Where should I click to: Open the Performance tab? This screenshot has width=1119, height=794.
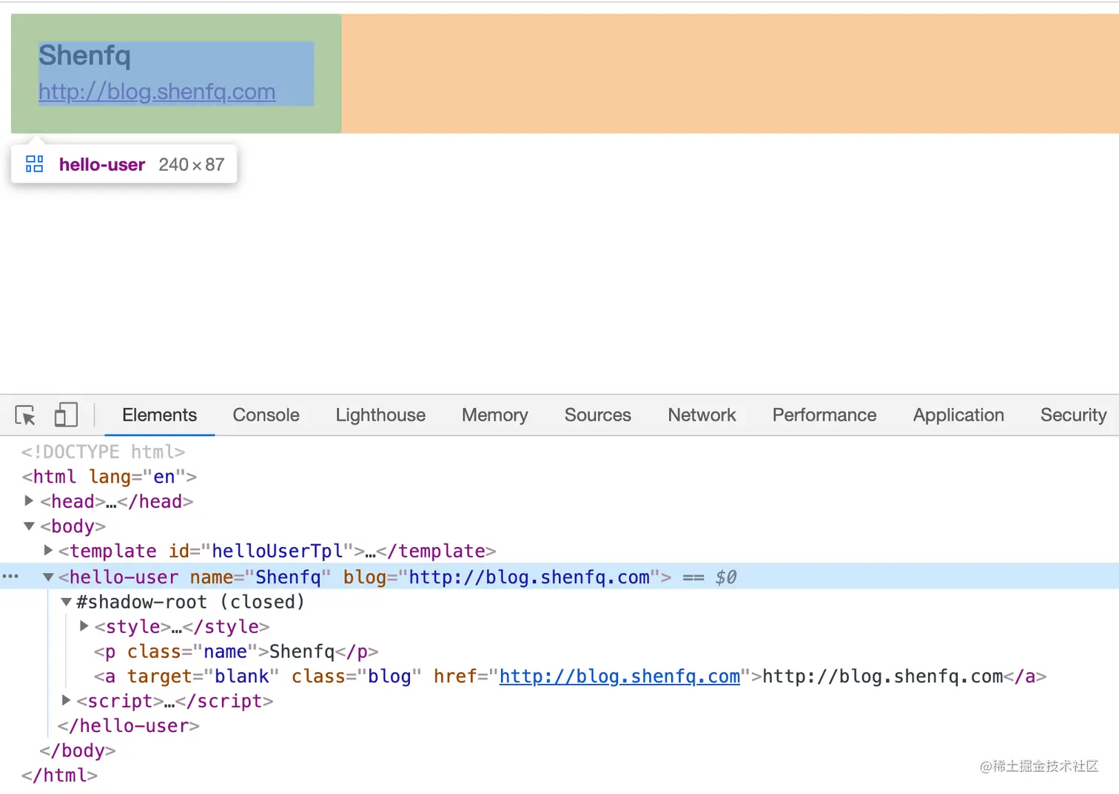pos(824,415)
